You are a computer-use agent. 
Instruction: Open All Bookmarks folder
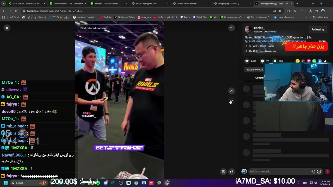[x=322, y=17]
